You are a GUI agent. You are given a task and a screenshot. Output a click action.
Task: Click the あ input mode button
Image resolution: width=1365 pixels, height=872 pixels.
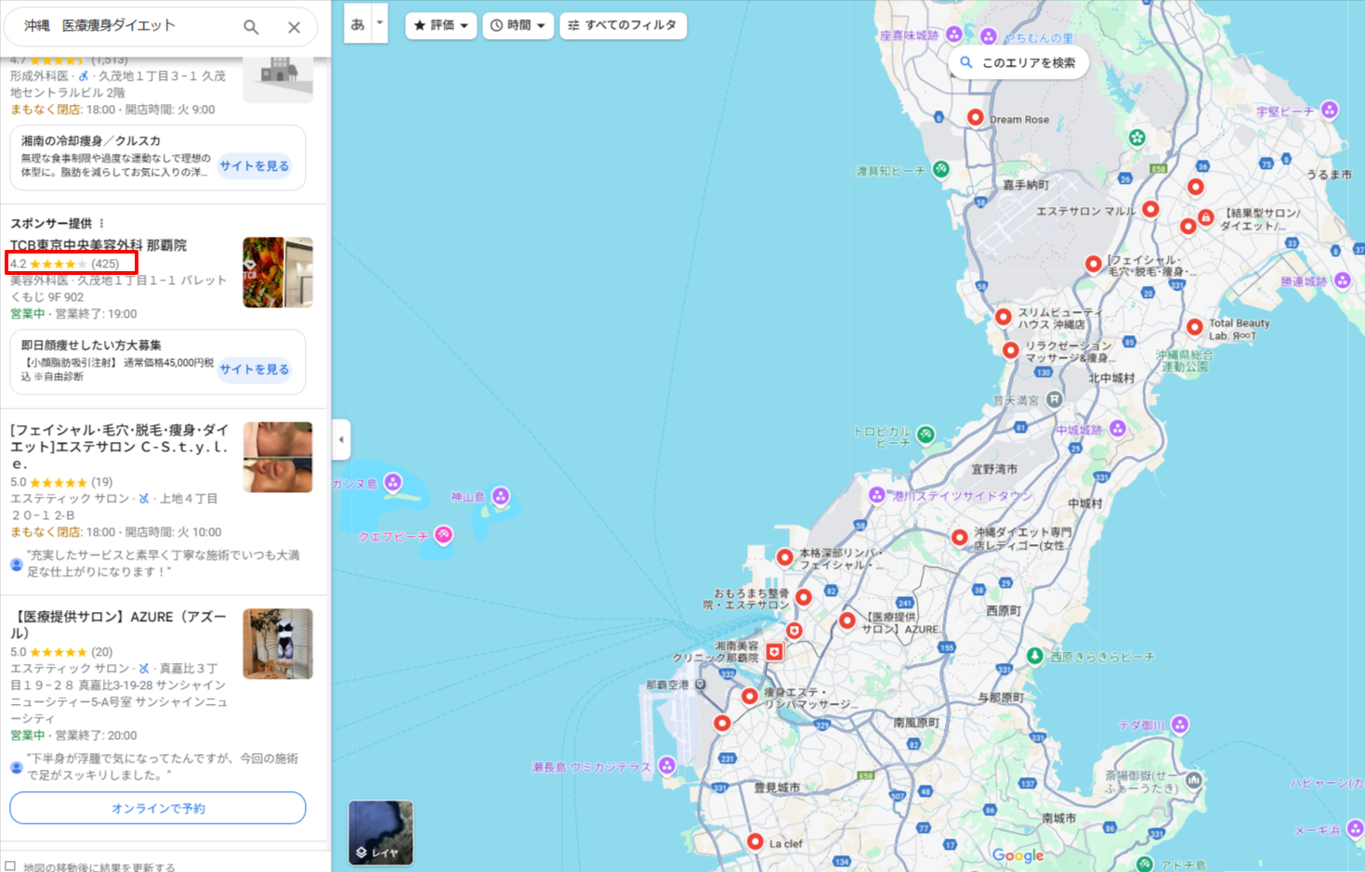coord(358,23)
